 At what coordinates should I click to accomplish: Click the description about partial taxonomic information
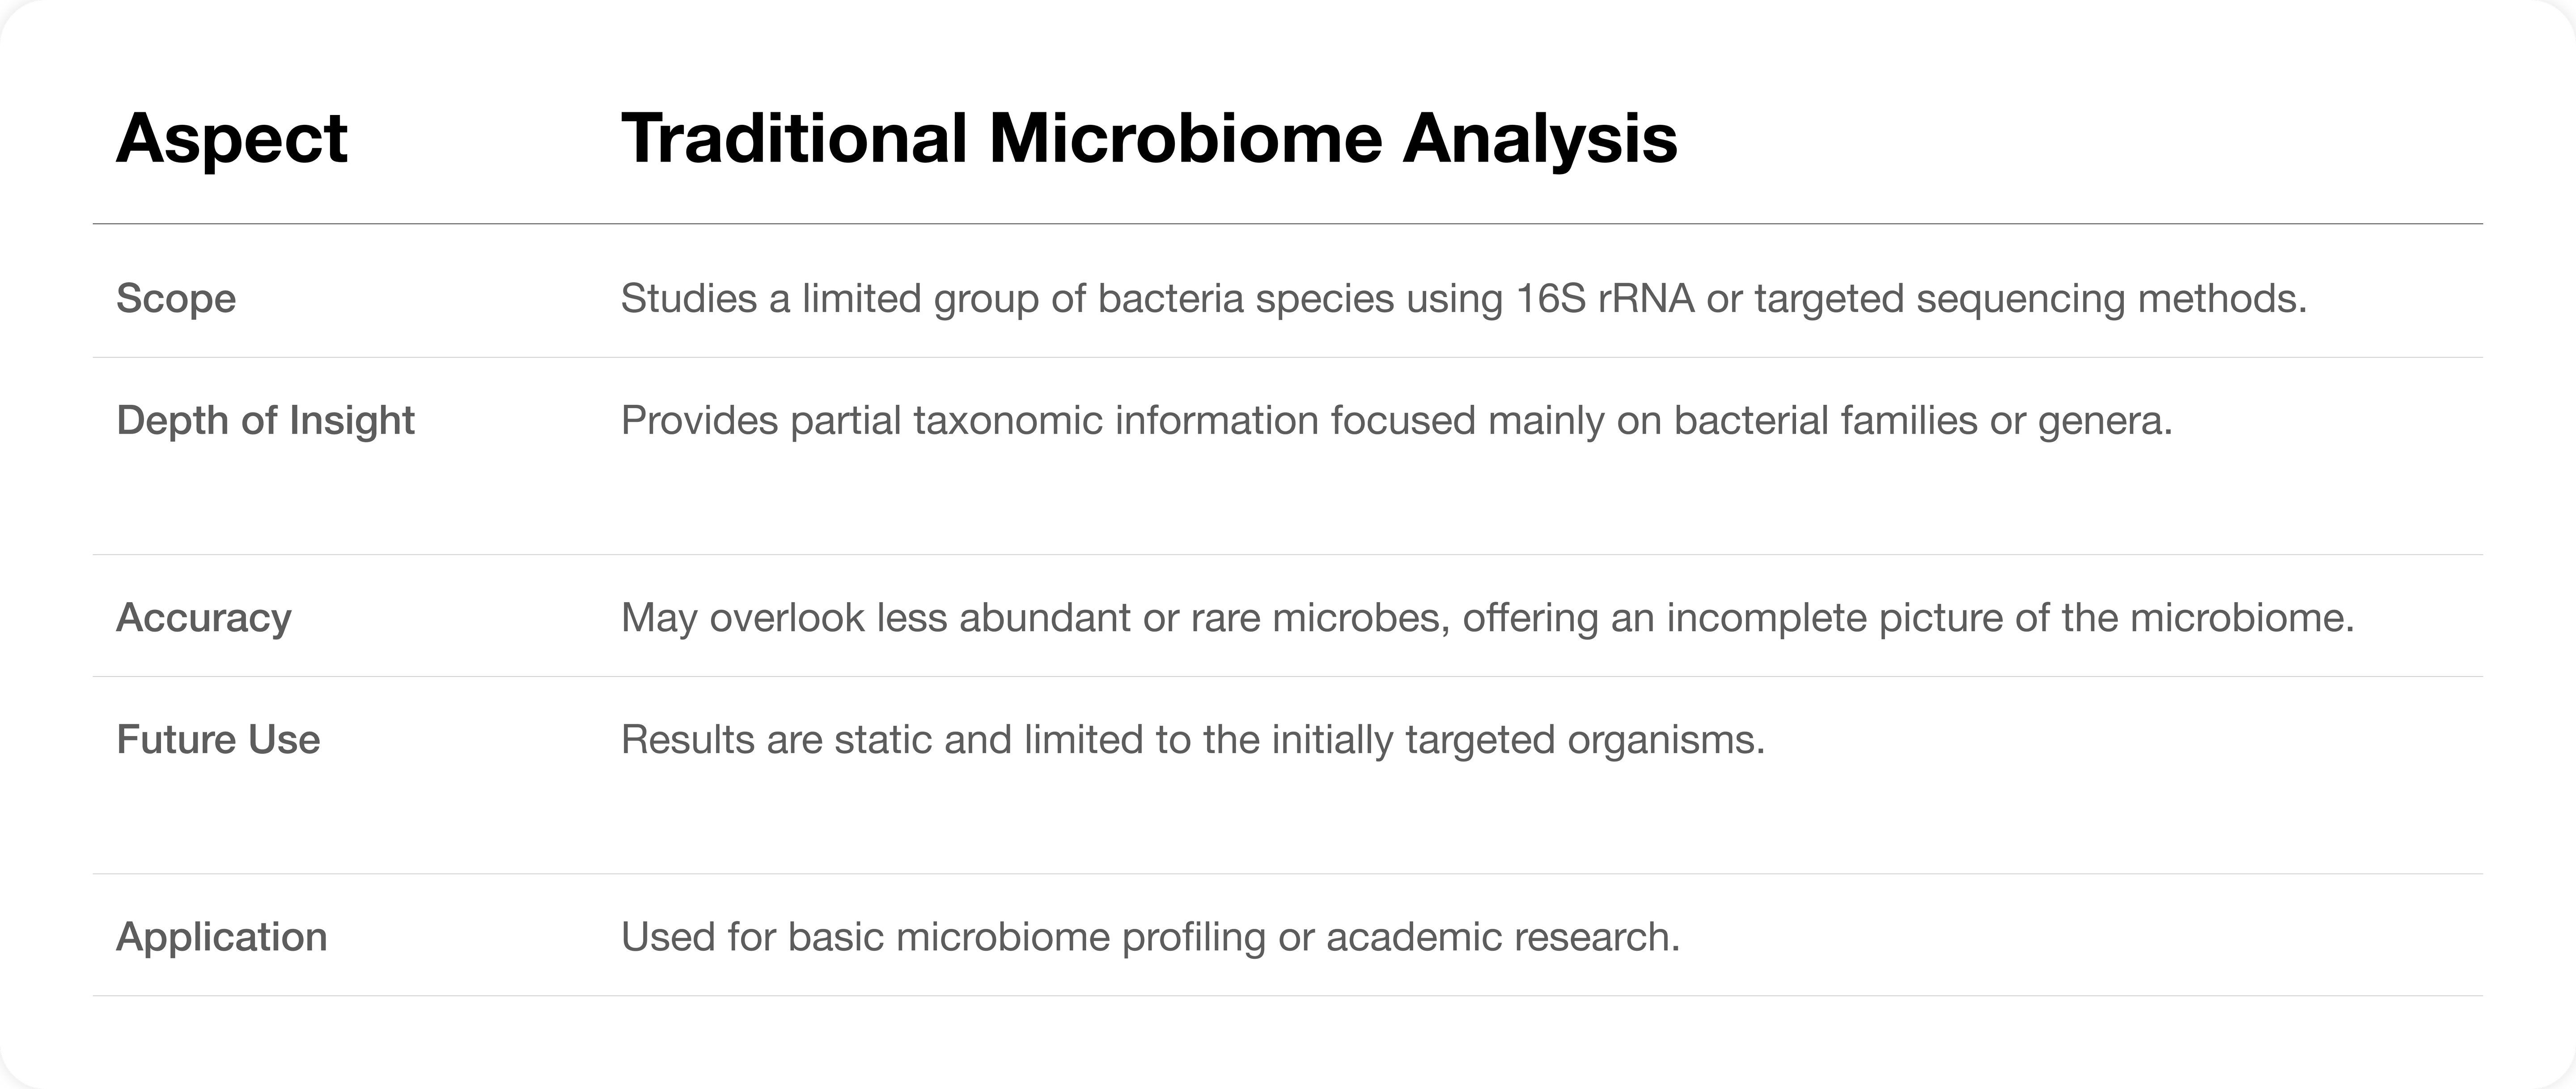pos(1396,420)
